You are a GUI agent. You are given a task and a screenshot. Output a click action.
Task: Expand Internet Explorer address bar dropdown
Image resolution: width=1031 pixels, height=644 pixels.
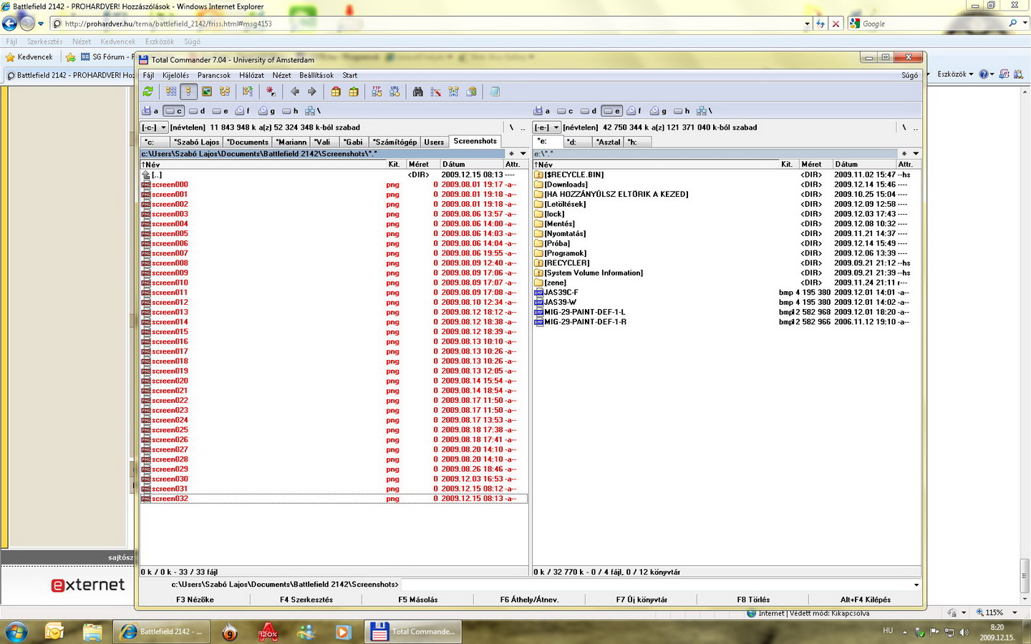tap(807, 24)
